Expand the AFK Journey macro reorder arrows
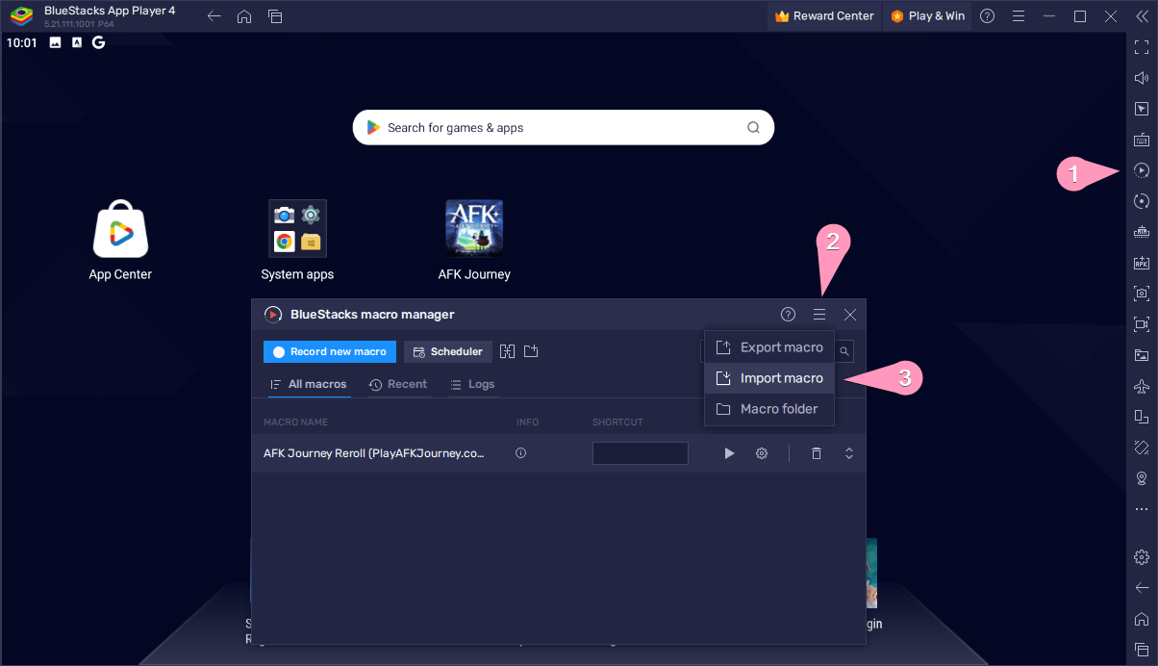The height and width of the screenshot is (666, 1158). pos(848,453)
